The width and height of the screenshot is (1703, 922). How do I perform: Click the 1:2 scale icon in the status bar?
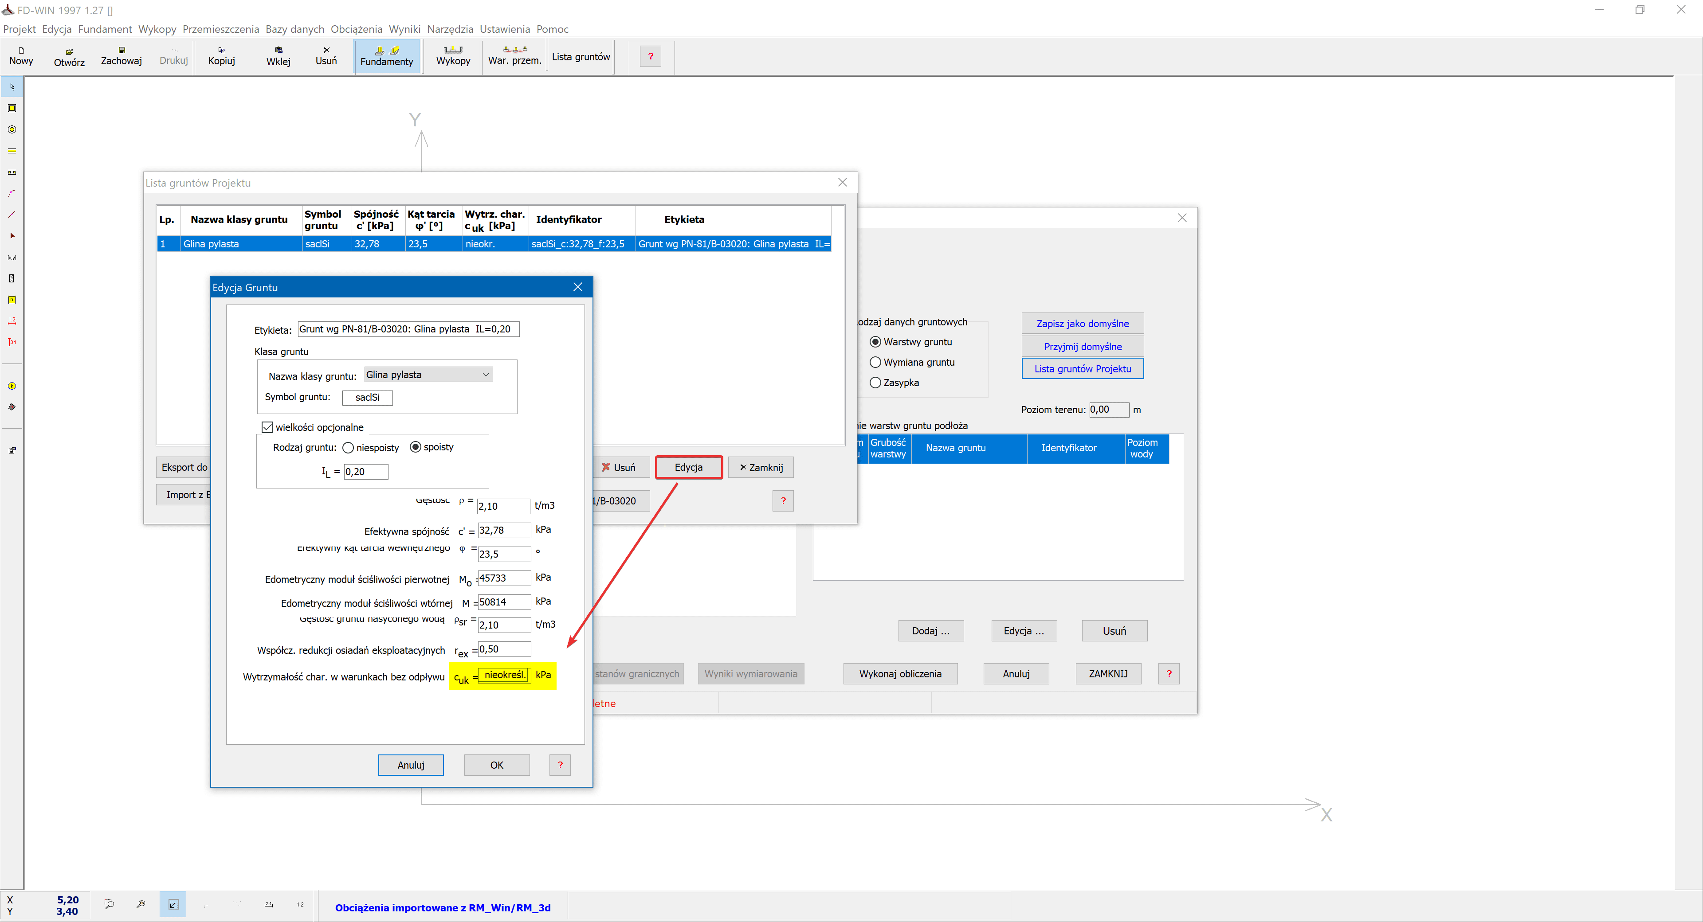point(300,904)
